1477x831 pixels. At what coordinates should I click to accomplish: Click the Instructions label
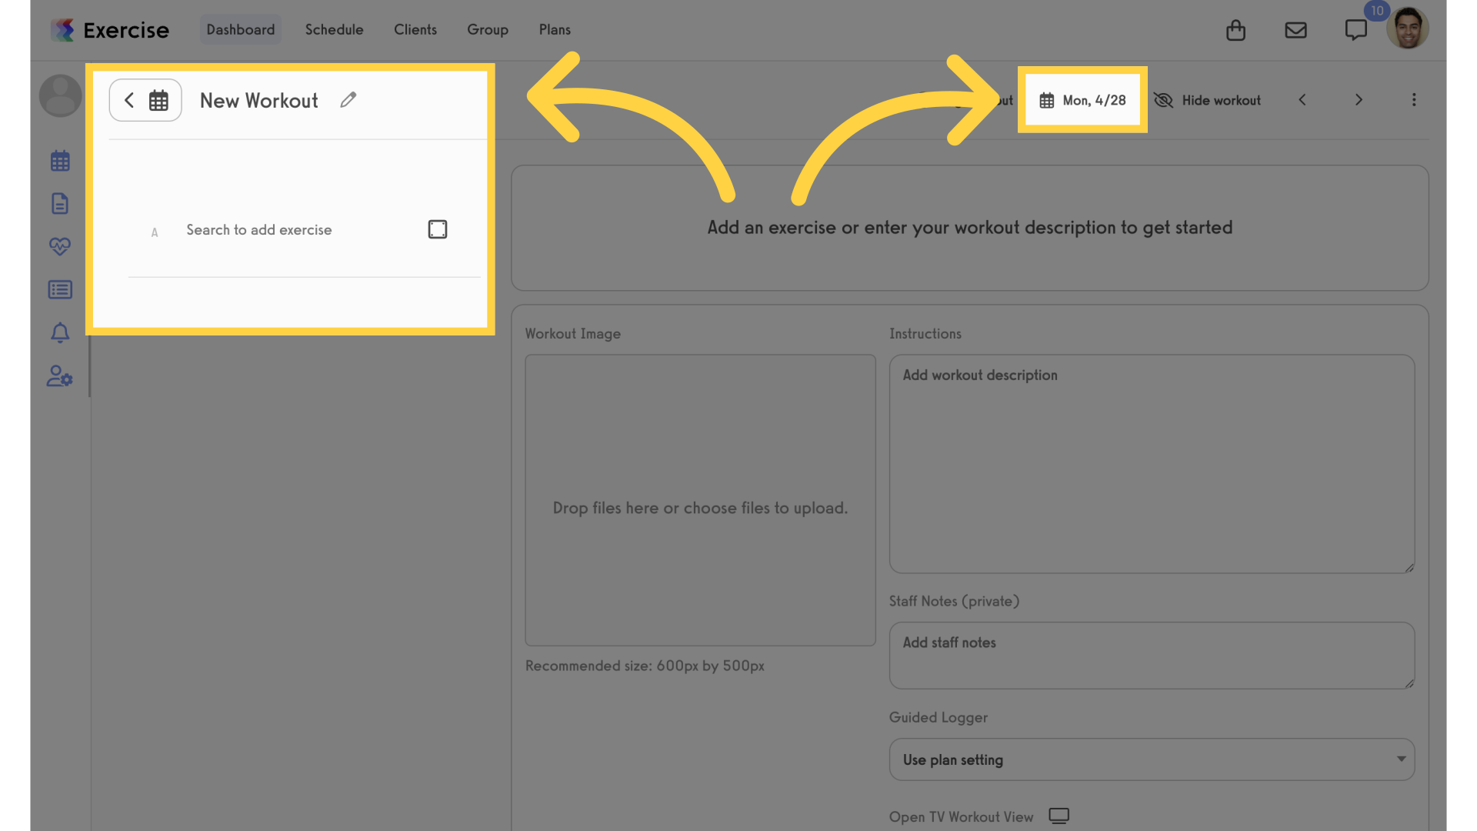coord(925,334)
